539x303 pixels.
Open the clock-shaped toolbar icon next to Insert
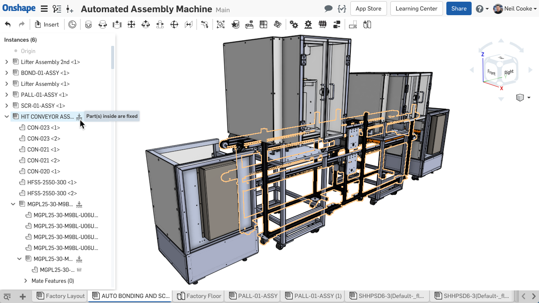coord(72,25)
